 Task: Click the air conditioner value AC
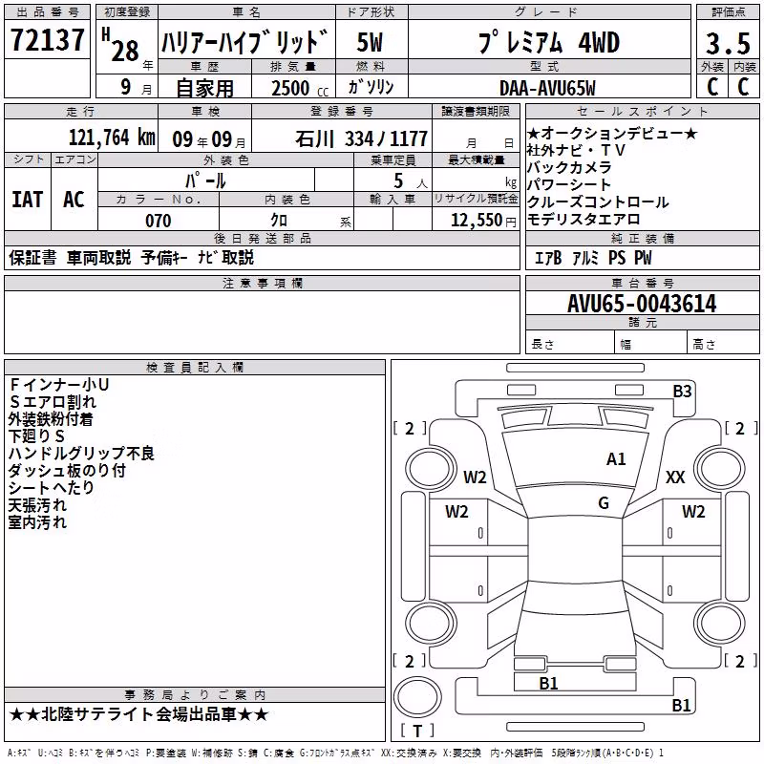[x=74, y=200]
